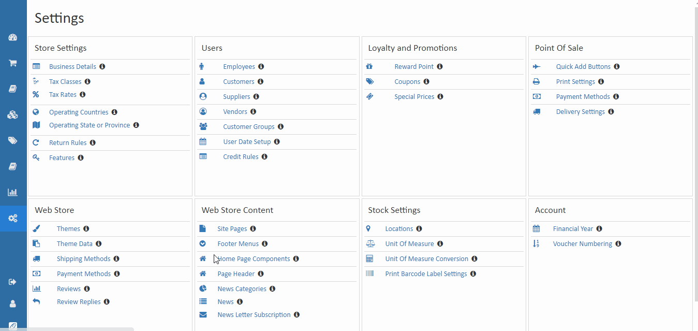
Task: Click info icon beside Customer Groups
Action: (x=280, y=127)
